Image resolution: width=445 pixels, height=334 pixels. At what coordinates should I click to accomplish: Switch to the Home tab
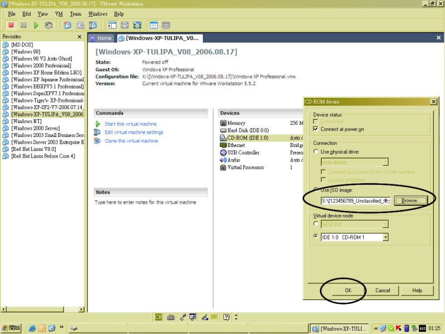tap(101, 38)
